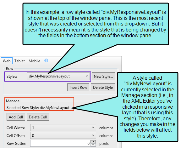Click the New Style... button

103,77
